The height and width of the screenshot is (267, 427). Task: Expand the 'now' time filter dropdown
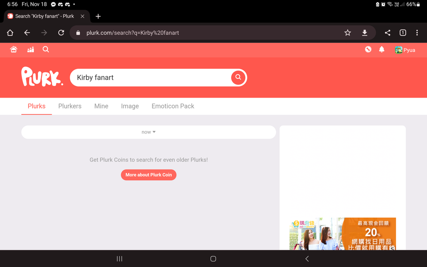pos(149,132)
